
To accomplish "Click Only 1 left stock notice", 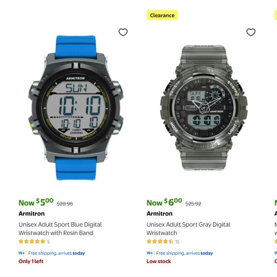I will point(31,261).
